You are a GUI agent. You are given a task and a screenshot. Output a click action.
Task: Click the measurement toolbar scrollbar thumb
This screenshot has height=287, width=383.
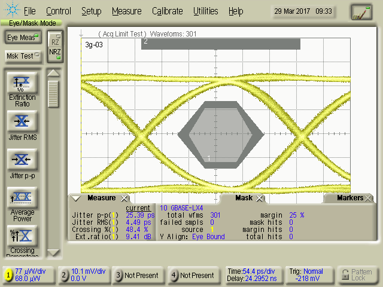tap(54, 93)
